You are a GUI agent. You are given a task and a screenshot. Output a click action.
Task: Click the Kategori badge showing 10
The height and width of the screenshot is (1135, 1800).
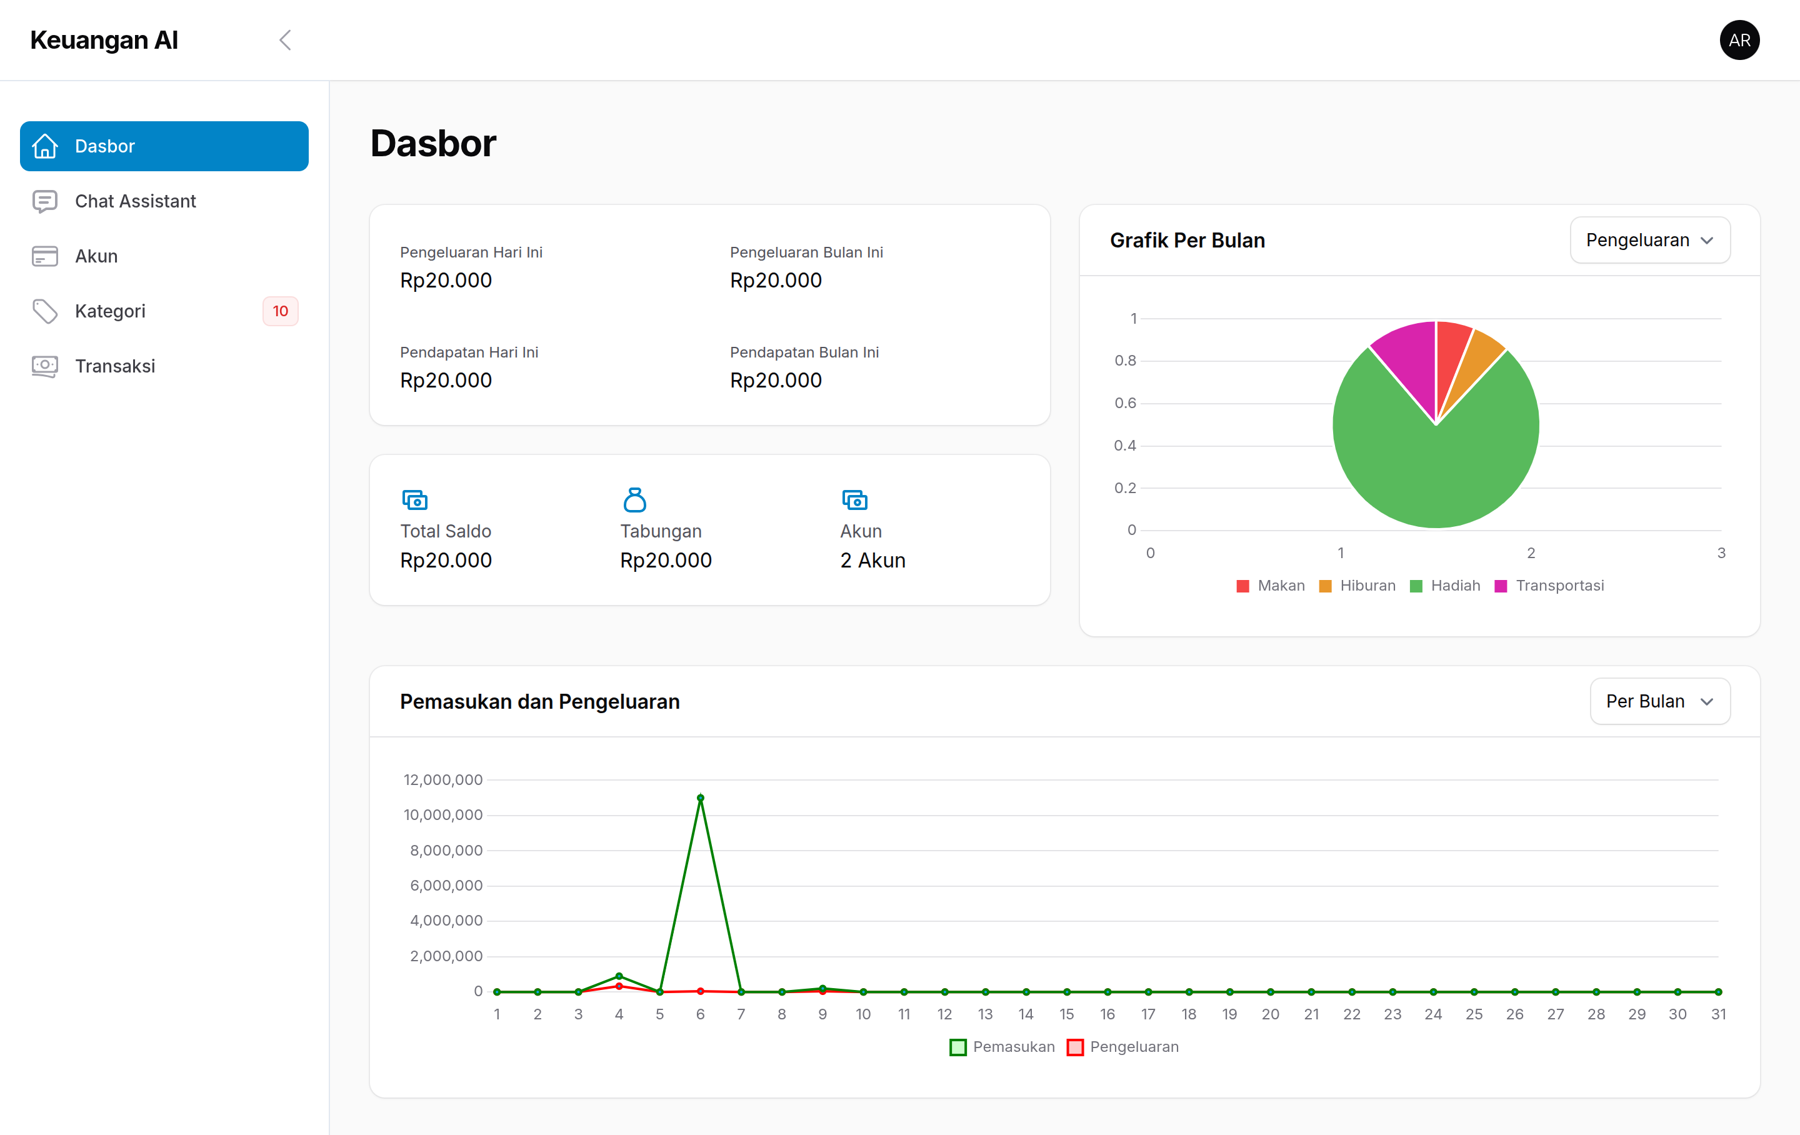pos(281,311)
